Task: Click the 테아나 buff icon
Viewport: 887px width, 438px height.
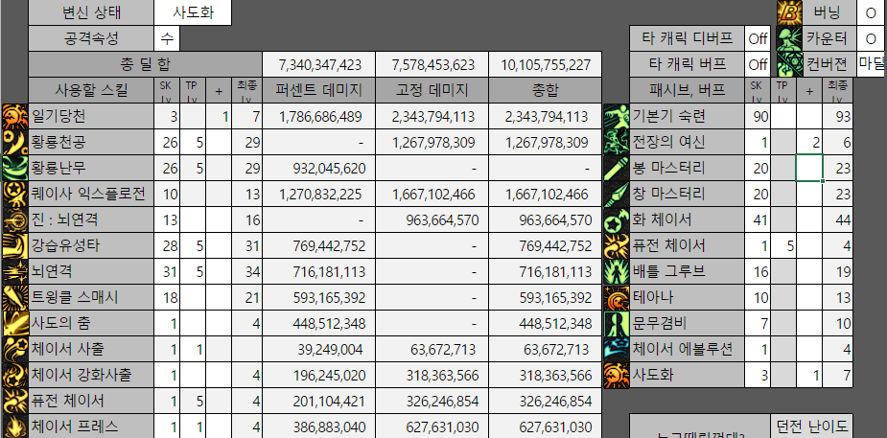Action: pos(616,297)
